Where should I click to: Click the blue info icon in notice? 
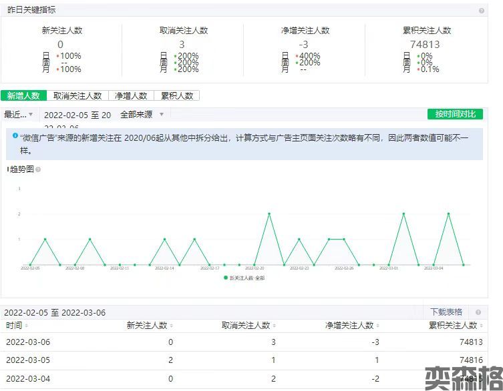[x=15, y=135]
